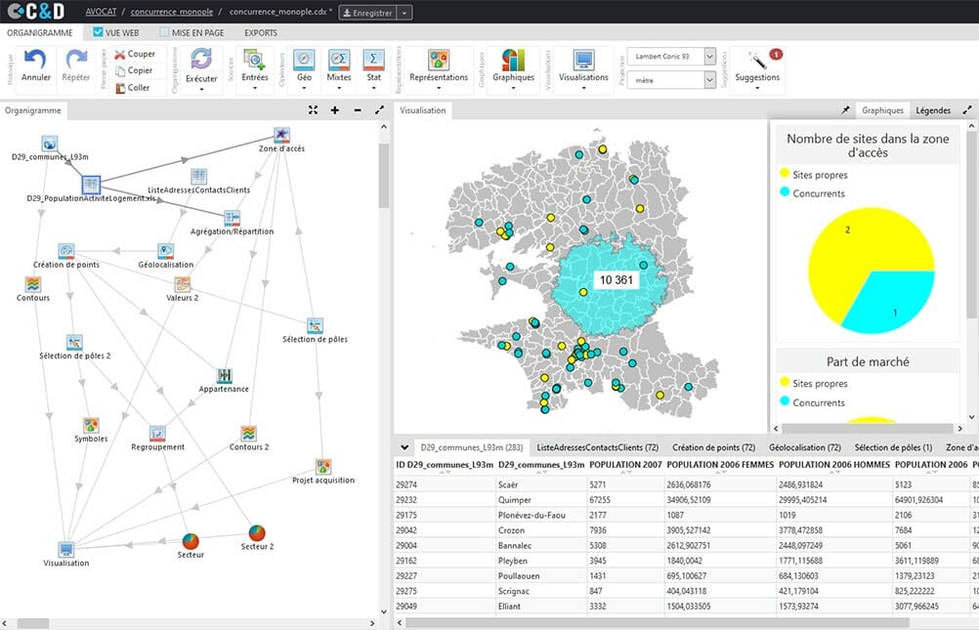Follow the AVOCAT breadcrumb link

coord(103,12)
